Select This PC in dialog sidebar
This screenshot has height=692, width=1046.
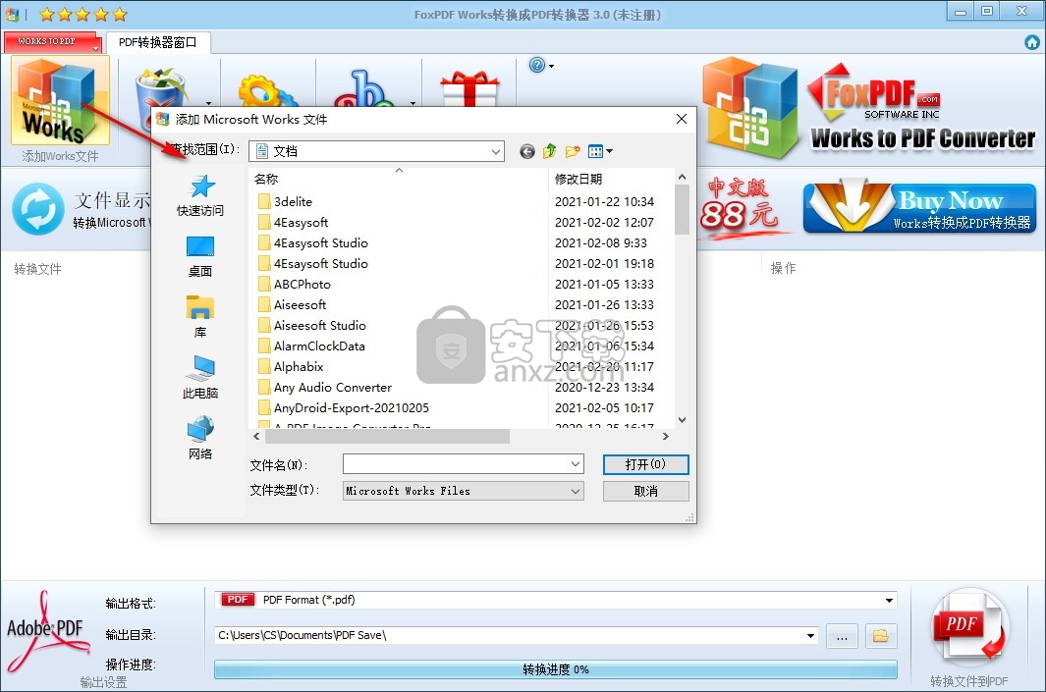click(x=200, y=378)
